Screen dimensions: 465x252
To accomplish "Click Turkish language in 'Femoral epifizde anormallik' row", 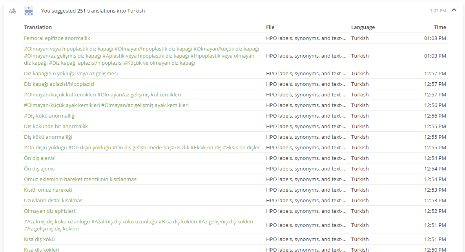I will (360, 38).
